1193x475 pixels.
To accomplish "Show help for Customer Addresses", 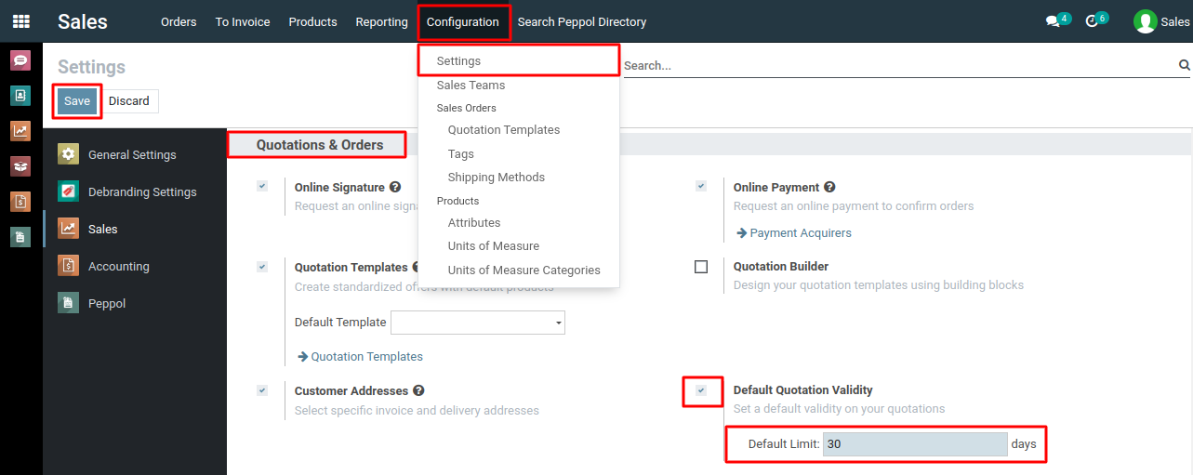I will (418, 390).
